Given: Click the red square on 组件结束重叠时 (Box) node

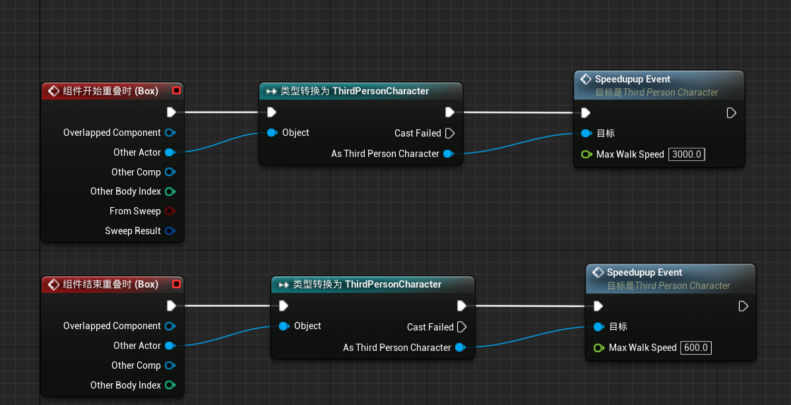Looking at the screenshot, I should point(175,284).
